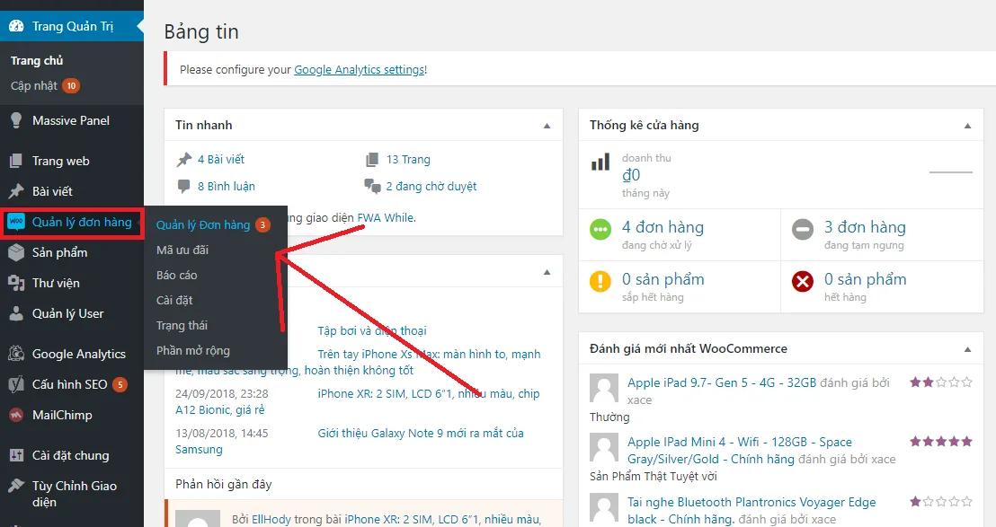Click the Thư viện media icon
Image resolution: width=996 pixels, height=527 pixels.
click(x=16, y=283)
